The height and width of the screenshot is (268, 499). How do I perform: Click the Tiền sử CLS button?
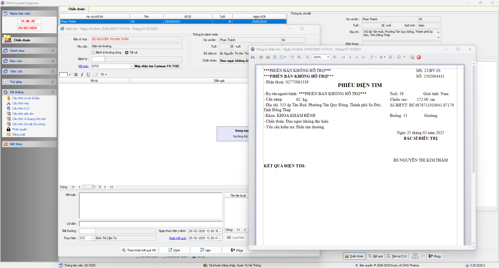click(397, 256)
